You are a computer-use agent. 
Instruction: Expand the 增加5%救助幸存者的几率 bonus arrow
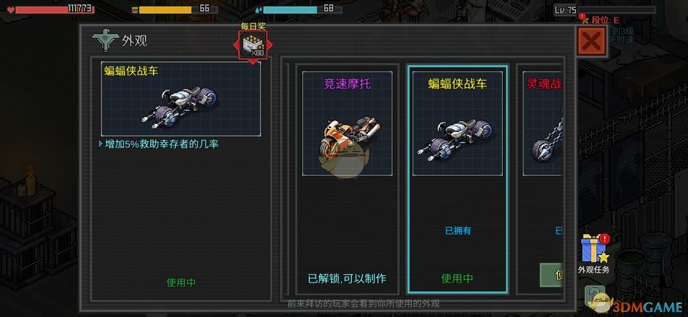101,144
